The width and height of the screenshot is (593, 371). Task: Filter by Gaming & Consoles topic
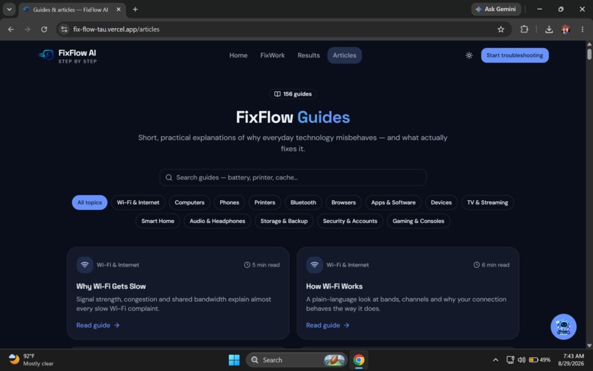coord(419,221)
